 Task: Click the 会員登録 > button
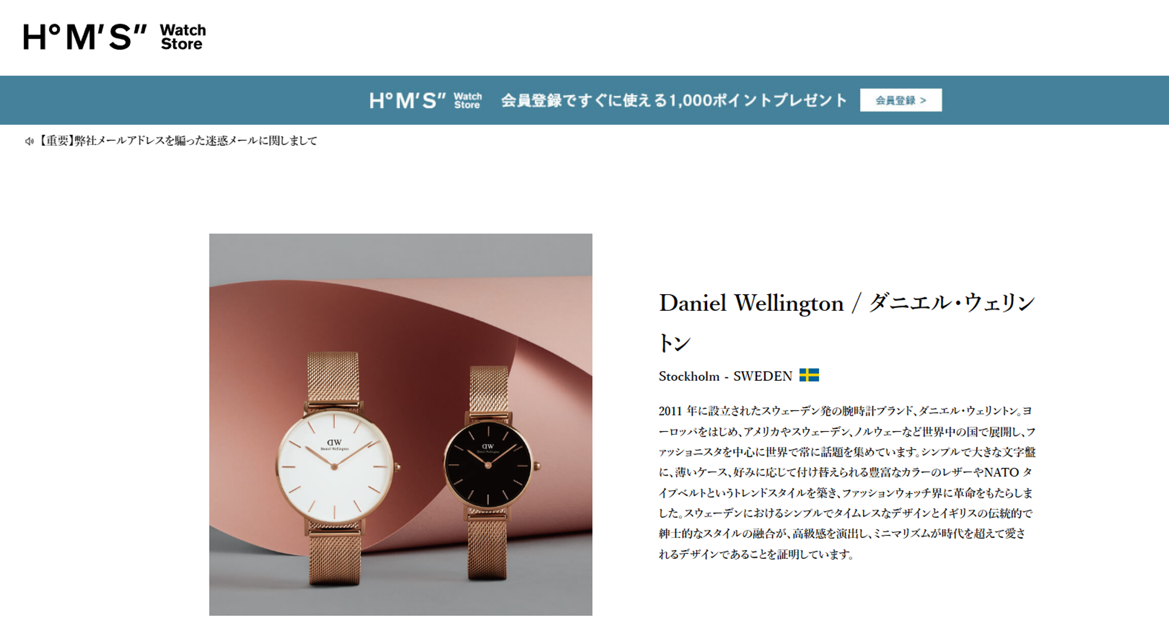(901, 100)
